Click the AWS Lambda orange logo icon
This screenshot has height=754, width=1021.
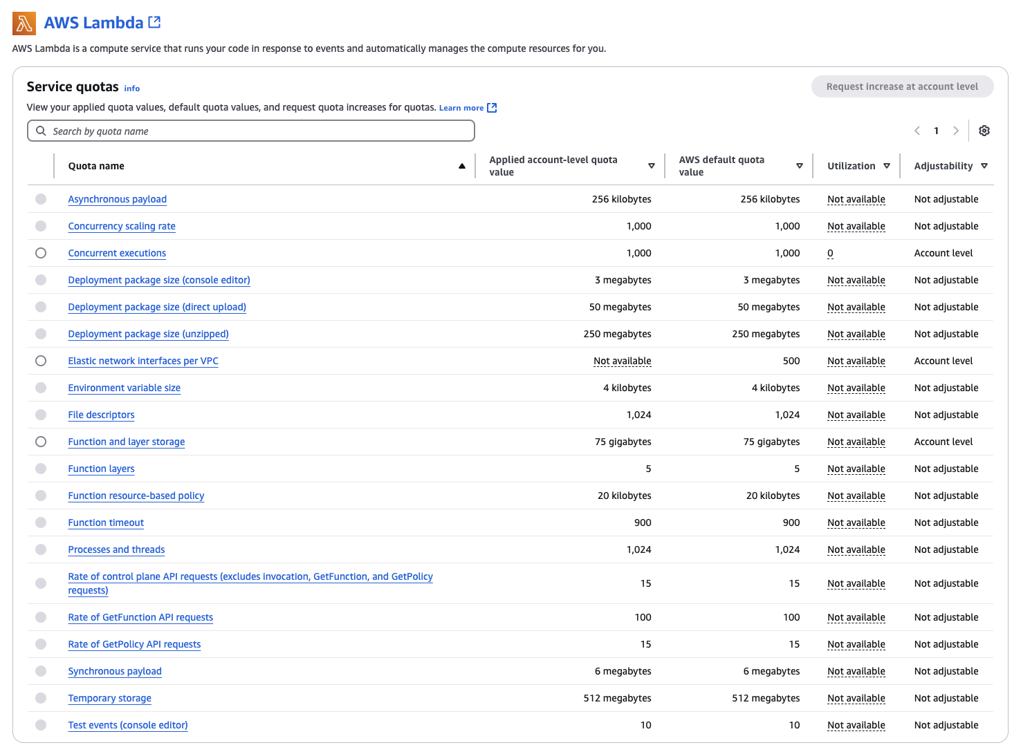pyautogui.click(x=24, y=23)
